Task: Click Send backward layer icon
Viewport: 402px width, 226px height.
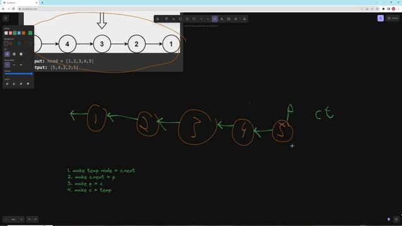Action: (x=14, y=83)
